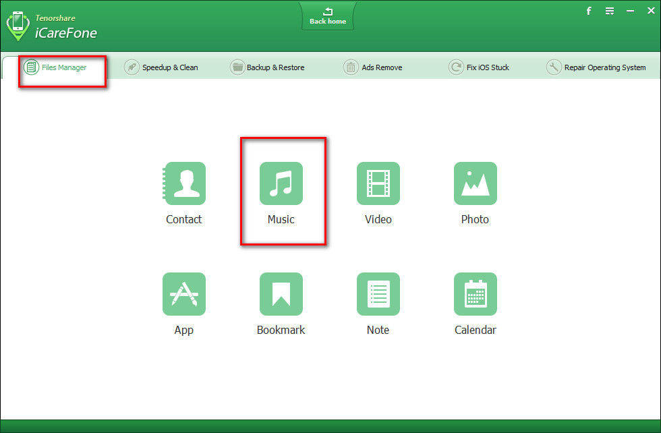Click the Ads Remove trash icon
The width and height of the screenshot is (661, 433).
pyautogui.click(x=351, y=67)
